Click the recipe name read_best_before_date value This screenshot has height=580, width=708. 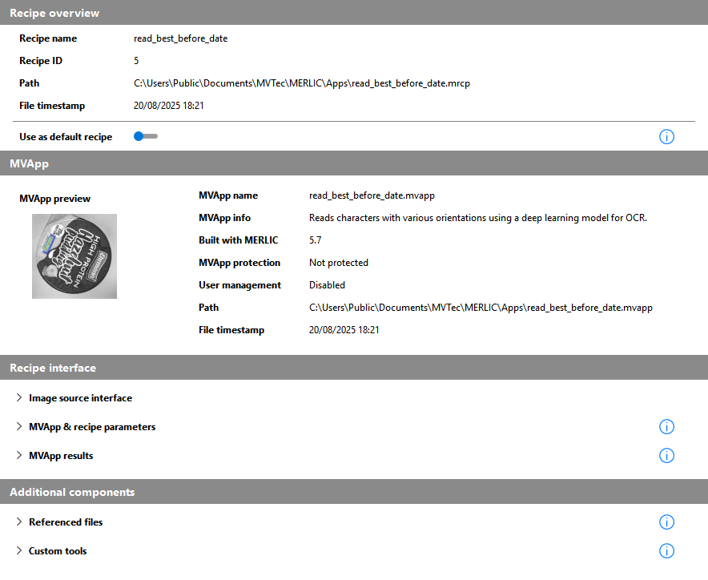(180, 38)
